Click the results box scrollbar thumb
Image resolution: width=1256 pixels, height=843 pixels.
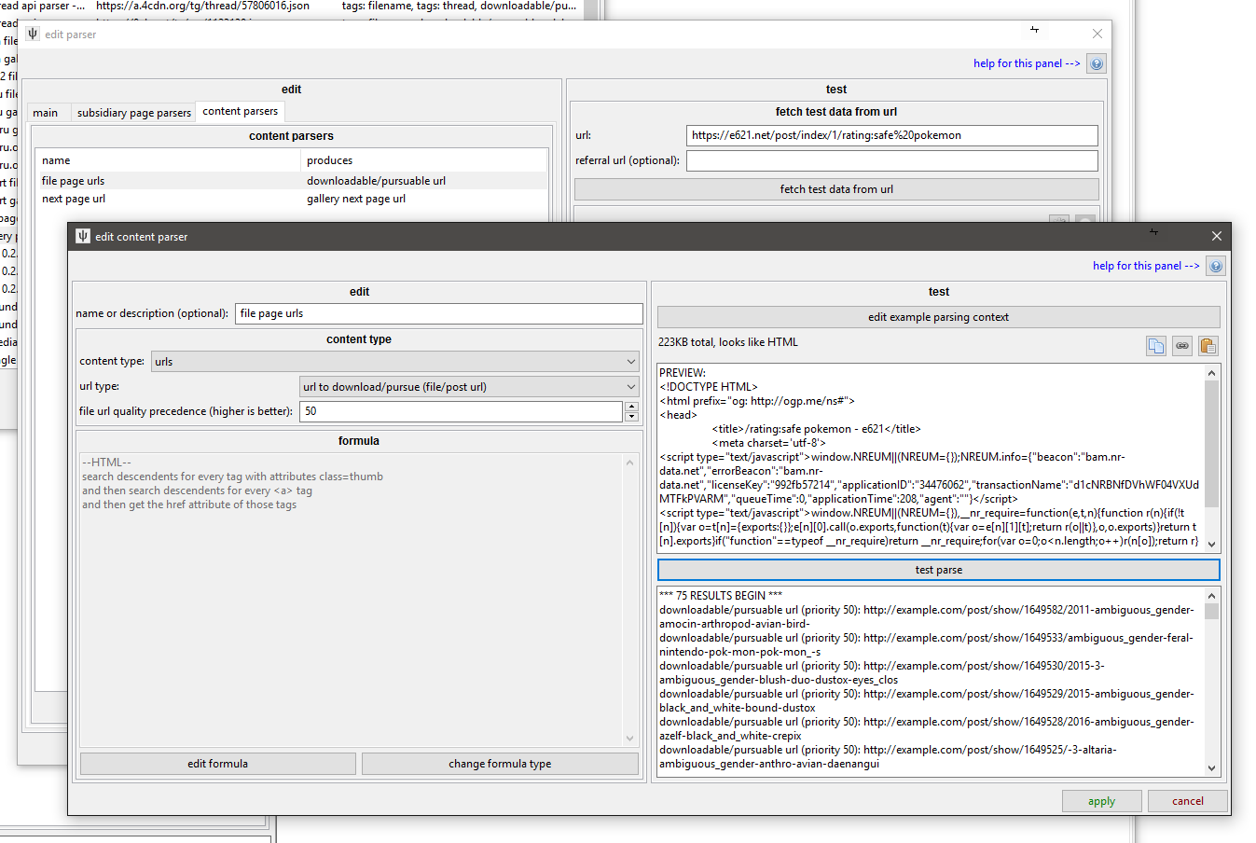1211,612
